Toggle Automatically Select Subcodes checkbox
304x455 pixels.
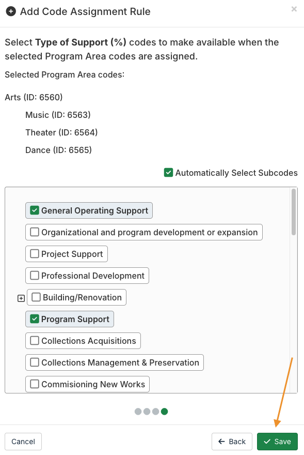pos(168,172)
